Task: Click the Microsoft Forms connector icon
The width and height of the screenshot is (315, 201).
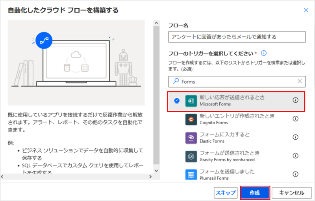Action: pyautogui.click(x=191, y=101)
